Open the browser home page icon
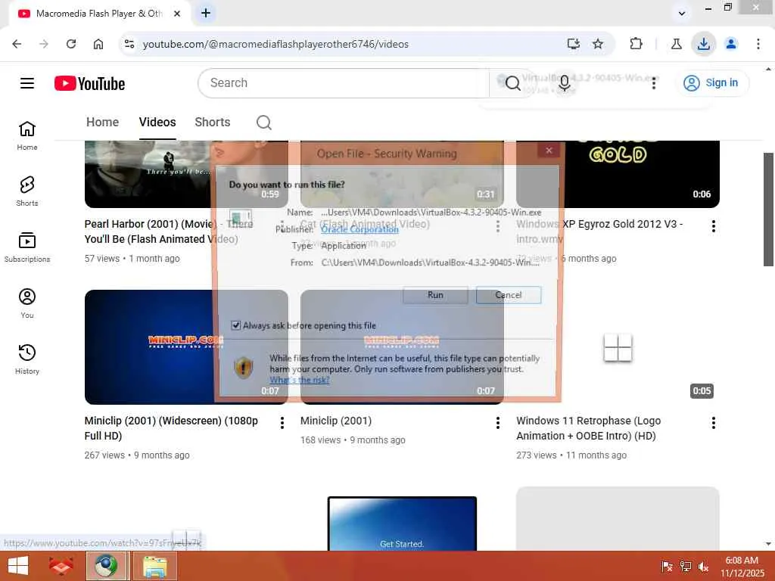 (98, 44)
